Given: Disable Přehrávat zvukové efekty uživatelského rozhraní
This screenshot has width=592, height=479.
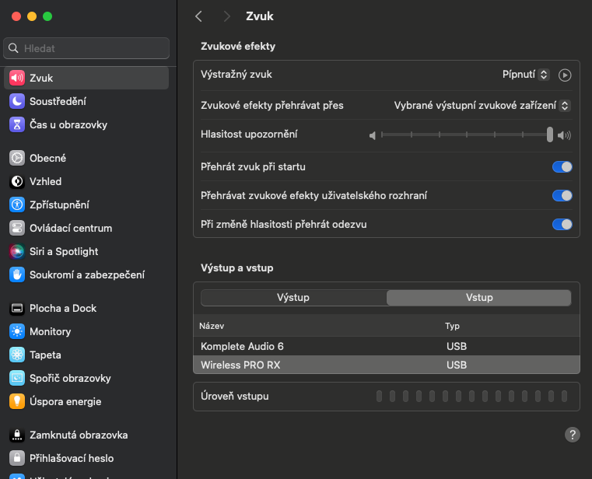Looking at the screenshot, I should click(562, 195).
